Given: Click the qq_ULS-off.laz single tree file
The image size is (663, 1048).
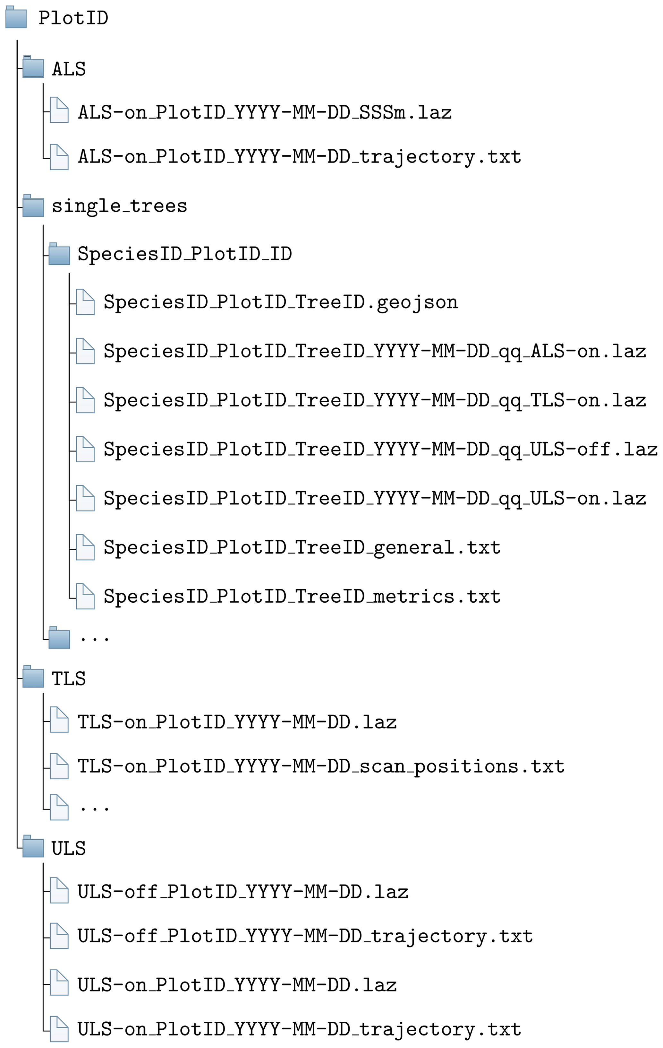Looking at the screenshot, I should click(x=380, y=449).
